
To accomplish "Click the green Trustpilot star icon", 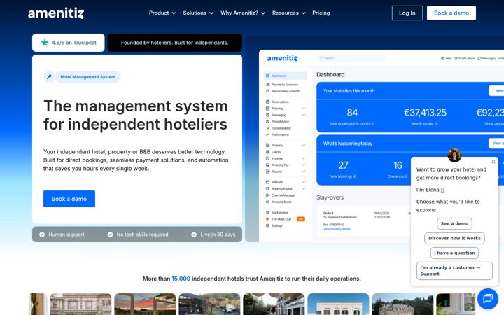I will 45,43.
